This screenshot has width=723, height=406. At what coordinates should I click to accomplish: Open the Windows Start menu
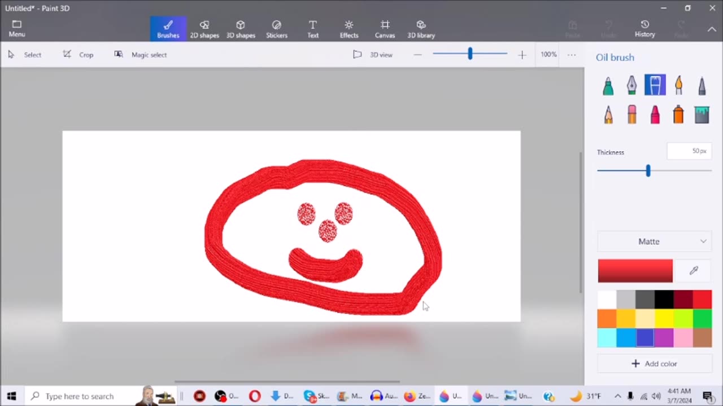click(x=11, y=396)
